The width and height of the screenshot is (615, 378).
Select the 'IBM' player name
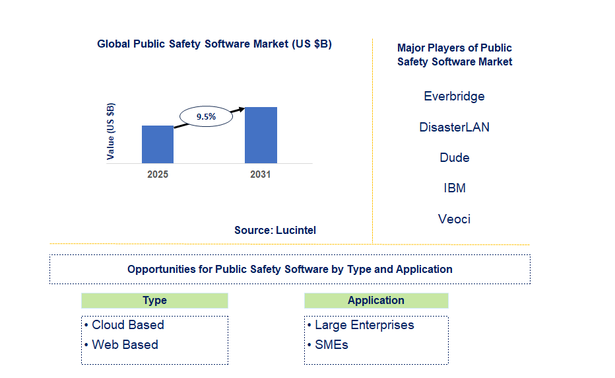tap(455, 188)
